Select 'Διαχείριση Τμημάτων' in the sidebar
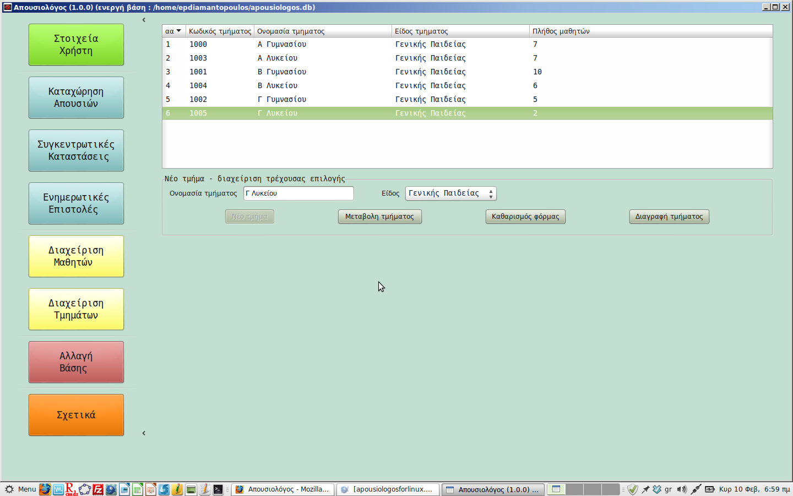Viewport: 793px width, 496px height. coord(76,309)
